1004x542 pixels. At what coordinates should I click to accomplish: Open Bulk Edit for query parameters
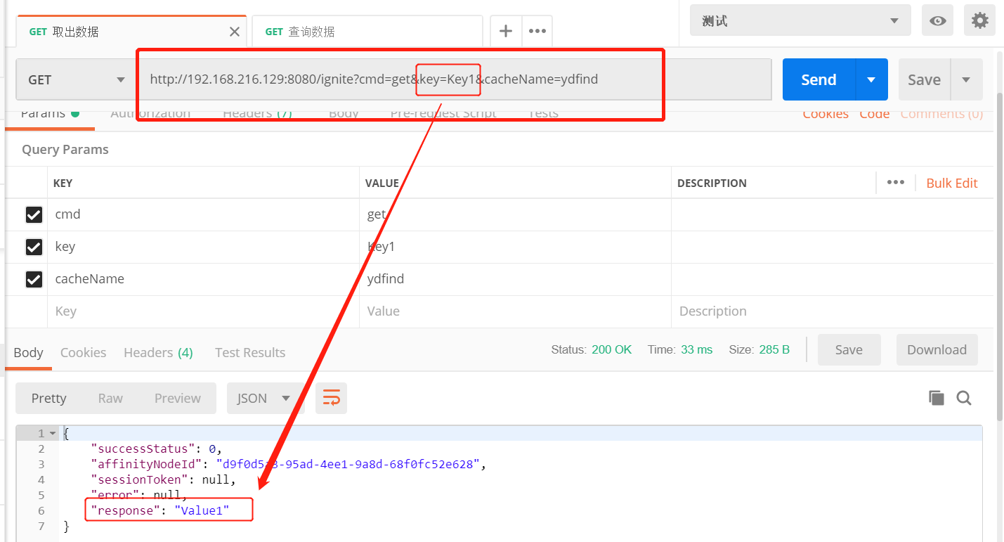click(951, 182)
